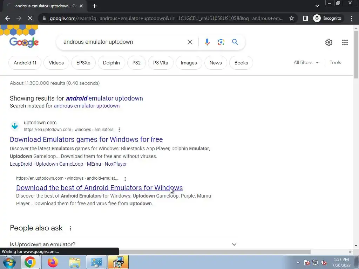Open options for android-emulat result
This screenshot has height=269, width=359.
pyautogui.click(x=125, y=179)
